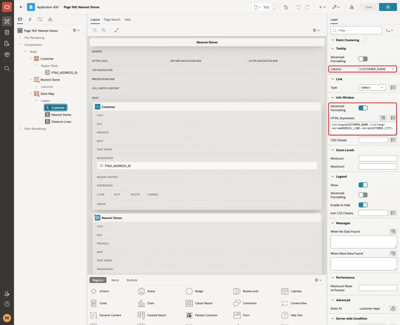Open the Link Type select list
This screenshot has height=325, width=400.
(372, 87)
